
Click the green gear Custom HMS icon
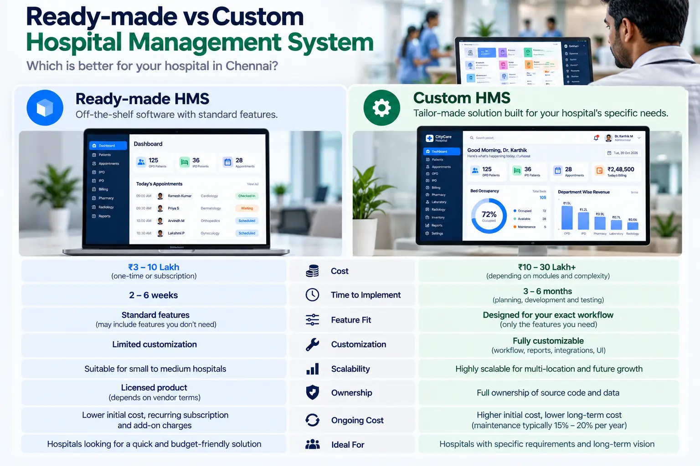(382, 108)
